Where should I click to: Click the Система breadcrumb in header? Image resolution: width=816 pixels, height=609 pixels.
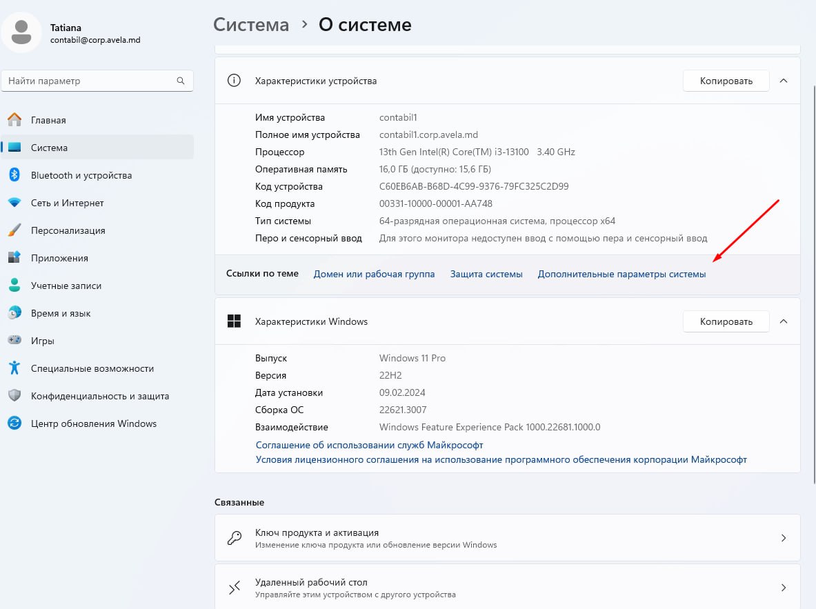tap(251, 24)
